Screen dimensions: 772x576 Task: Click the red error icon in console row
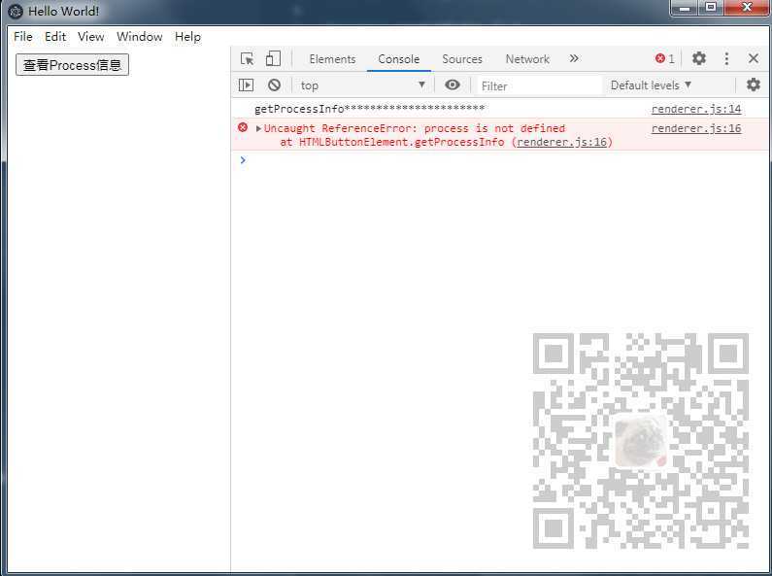(243, 127)
